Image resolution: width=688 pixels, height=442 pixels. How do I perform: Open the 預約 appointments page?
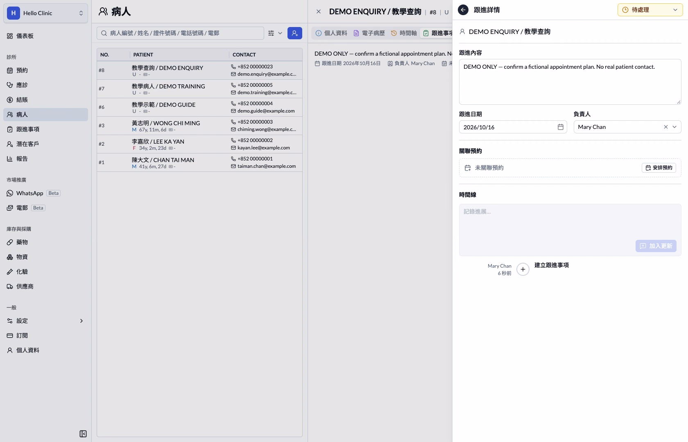(45, 70)
